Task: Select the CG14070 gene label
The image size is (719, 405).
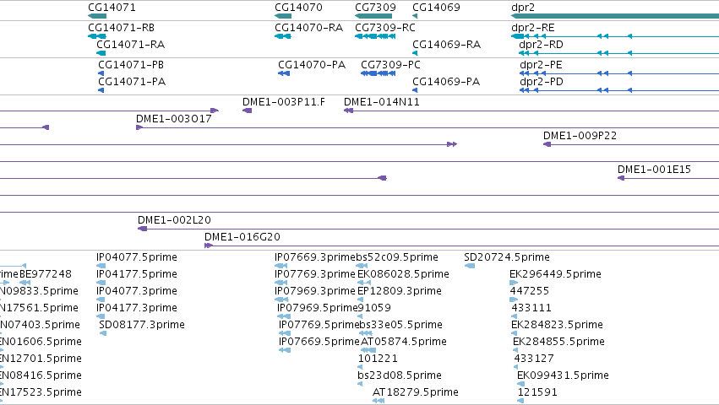Action: click(x=298, y=8)
